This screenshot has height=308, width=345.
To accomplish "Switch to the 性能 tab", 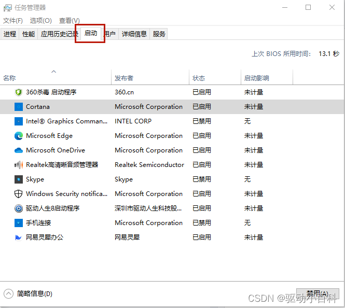I will (29, 34).
